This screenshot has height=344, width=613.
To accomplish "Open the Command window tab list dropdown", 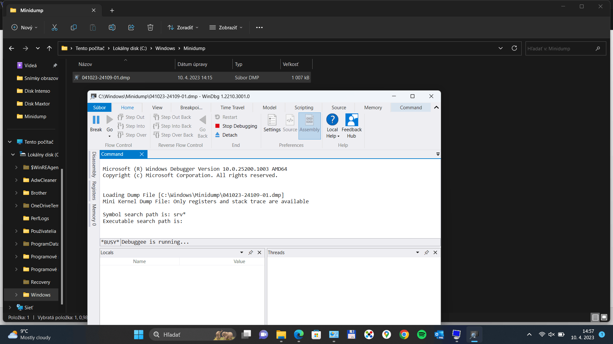I will 438,154.
